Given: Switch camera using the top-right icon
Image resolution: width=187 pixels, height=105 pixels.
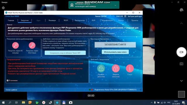Looking at the screenshot, I should (181, 10).
